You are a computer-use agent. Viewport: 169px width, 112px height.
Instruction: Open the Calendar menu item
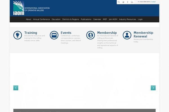tap(97, 19)
